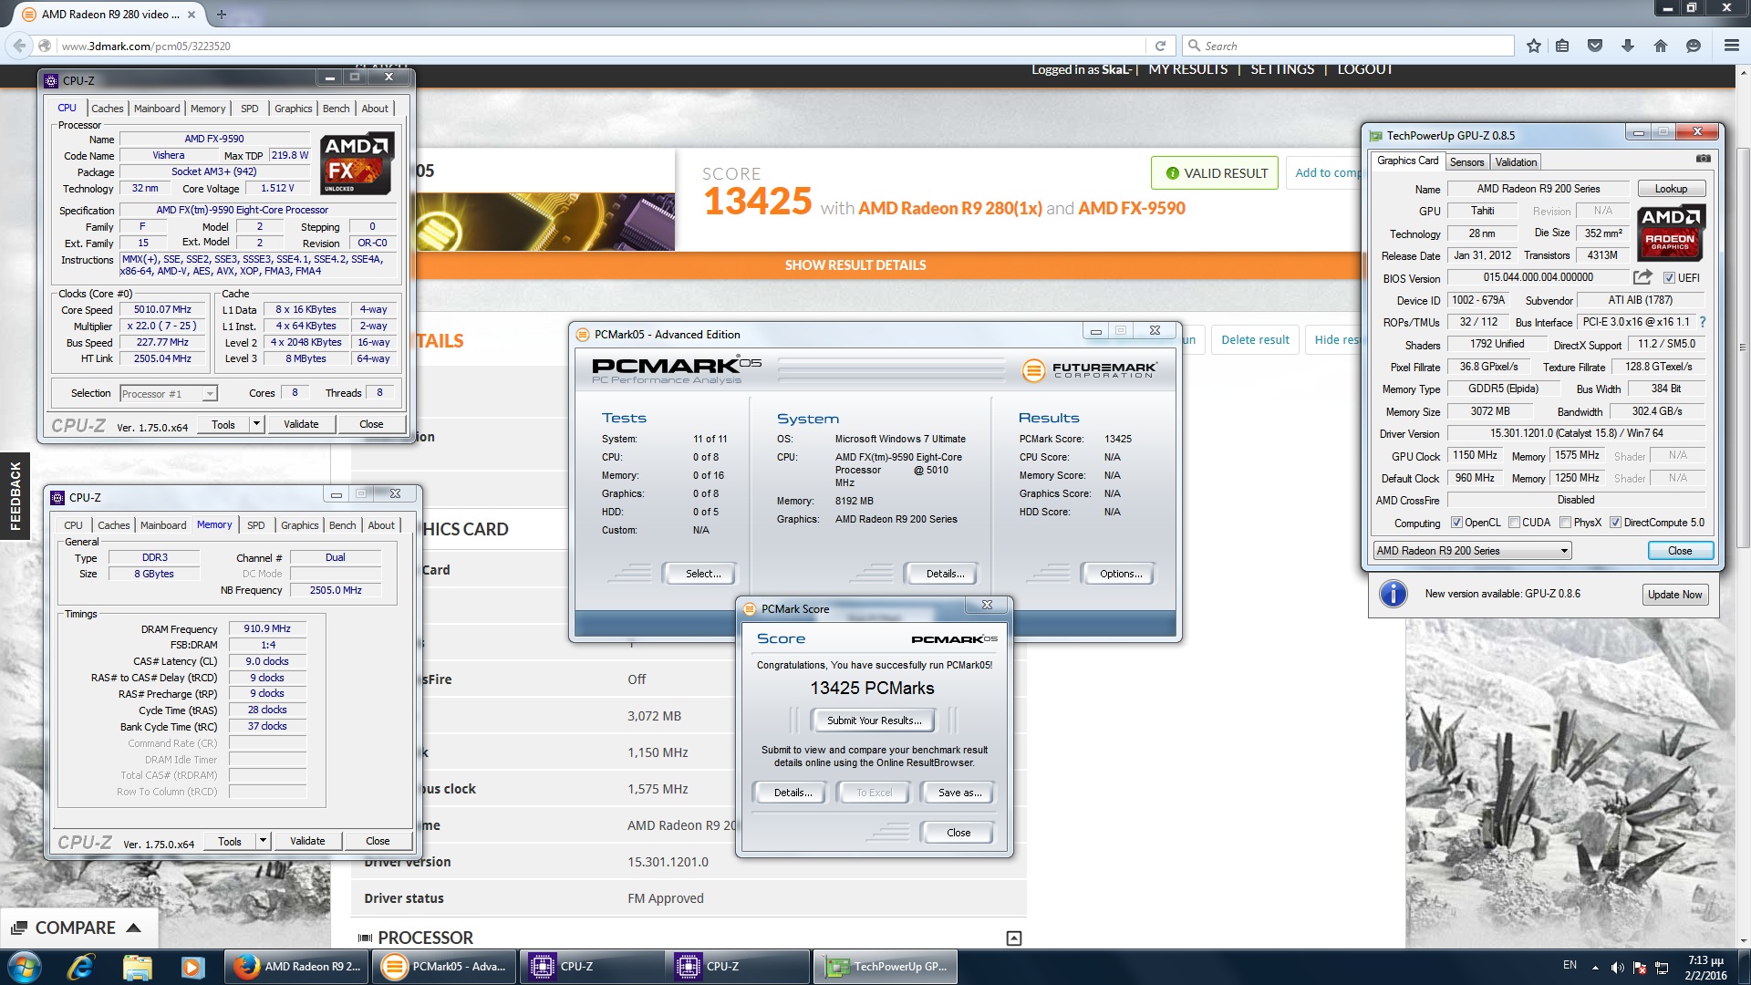Bookmark this page with the star icon

[1534, 46]
